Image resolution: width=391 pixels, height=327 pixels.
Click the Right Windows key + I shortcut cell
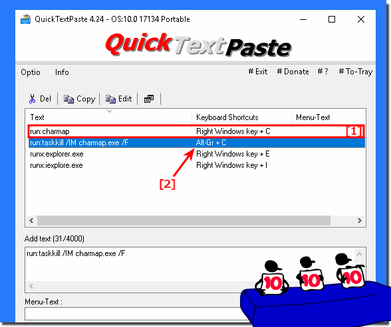[x=231, y=165]
